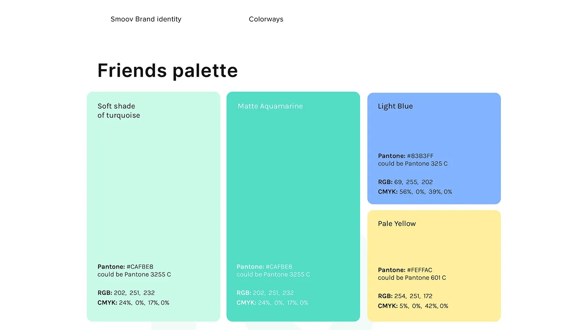Select the Colorways header label

pos(266,19)
